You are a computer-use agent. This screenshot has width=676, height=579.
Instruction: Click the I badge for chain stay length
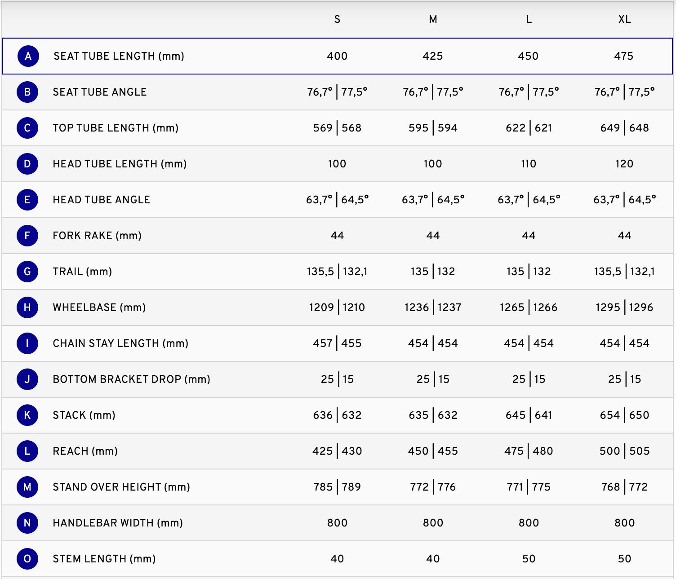[x=27, y=343]
